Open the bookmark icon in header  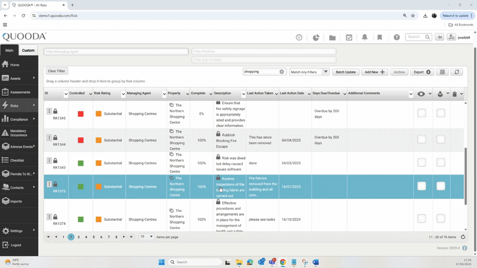coord(380,38)
